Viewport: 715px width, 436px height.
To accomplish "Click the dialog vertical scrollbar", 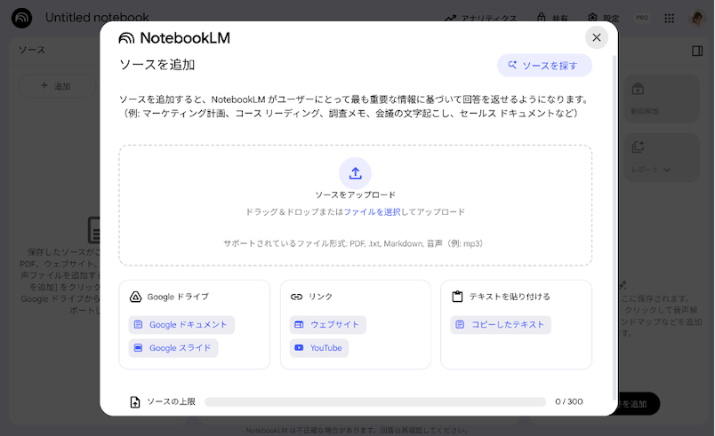I will [615, 227].
